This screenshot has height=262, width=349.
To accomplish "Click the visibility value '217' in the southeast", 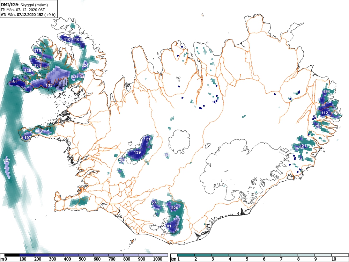I will pos(305,146).
